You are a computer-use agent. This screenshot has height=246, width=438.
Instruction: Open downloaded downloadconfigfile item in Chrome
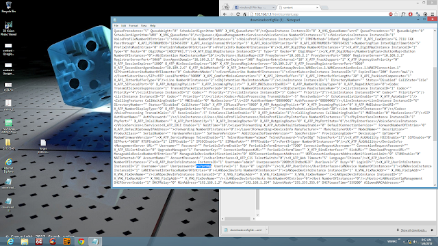tap(244, 230)
